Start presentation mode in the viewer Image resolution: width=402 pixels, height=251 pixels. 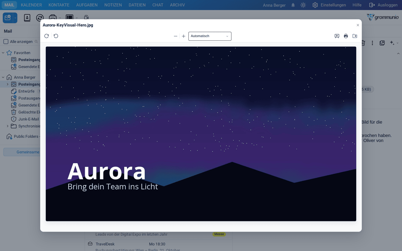point(337,36)
